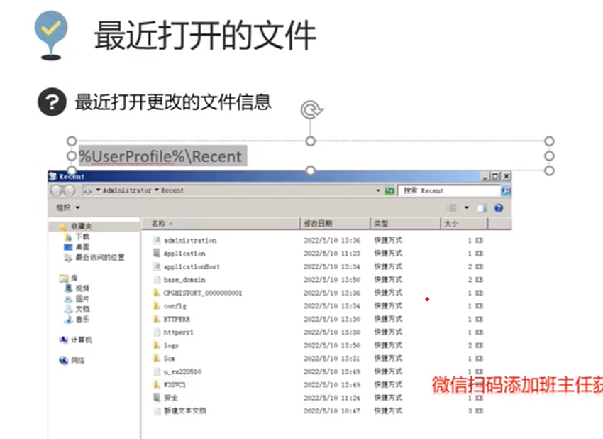The height and width of the screenshot is (439, 603).
Task: Expand the arrow before Administrator in breadcrumb
Action: pos(98,190)
